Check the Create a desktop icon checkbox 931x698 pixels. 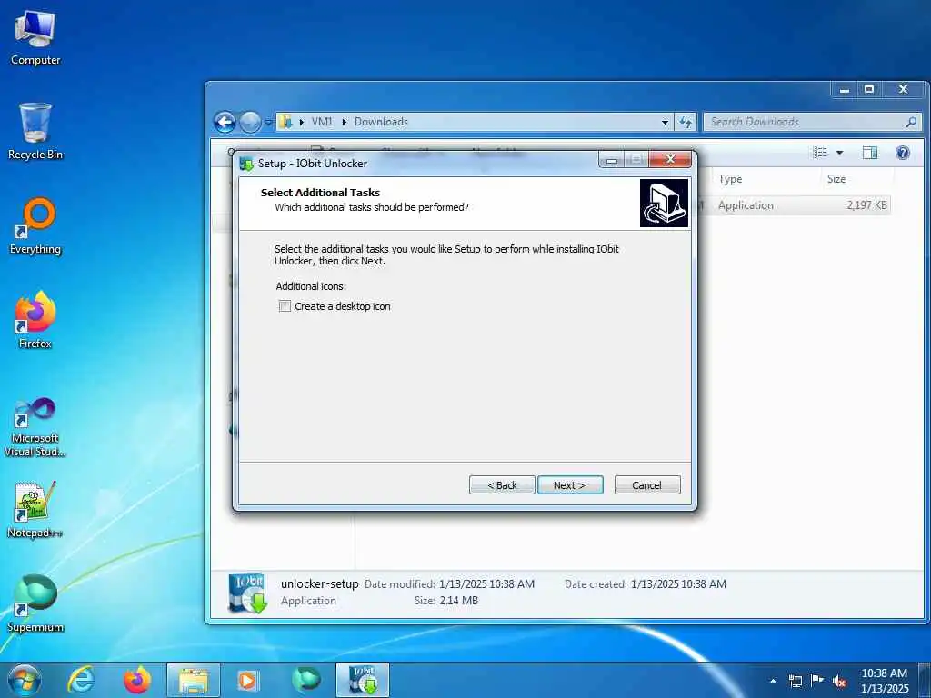tap(285, 306)
